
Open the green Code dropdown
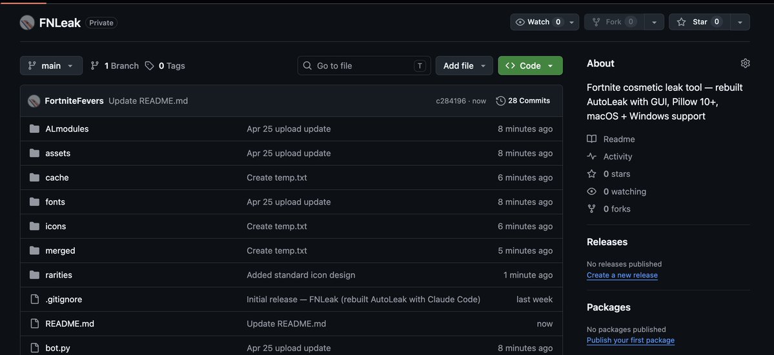pos(530,66)
